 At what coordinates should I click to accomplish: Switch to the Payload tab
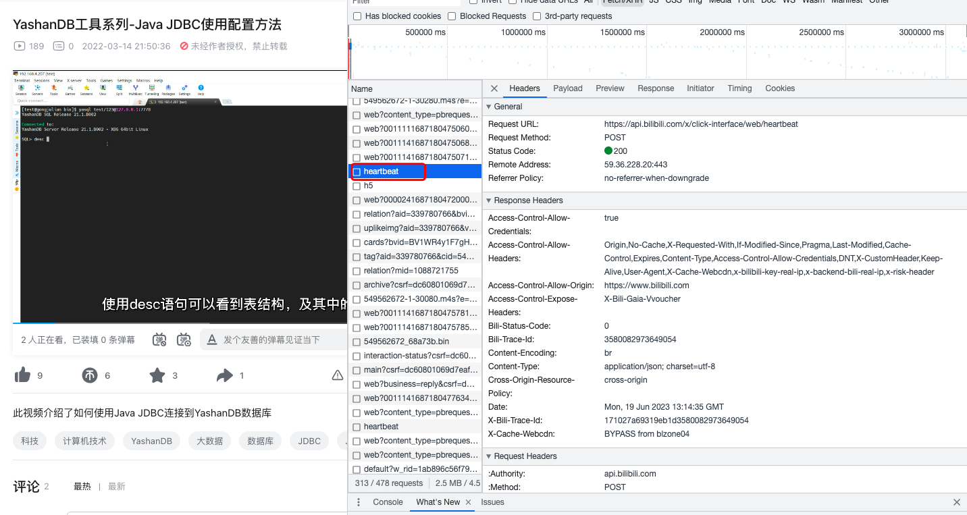pos(568,88)
